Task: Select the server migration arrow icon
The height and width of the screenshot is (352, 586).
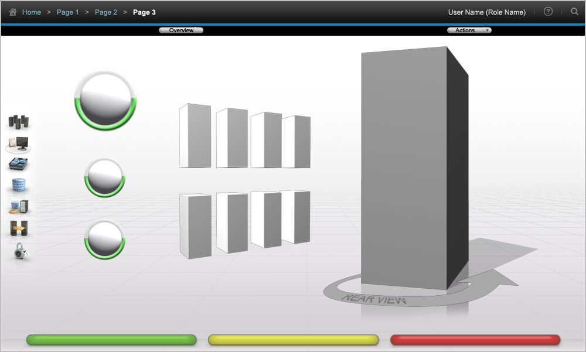Action: click(19, 228)
